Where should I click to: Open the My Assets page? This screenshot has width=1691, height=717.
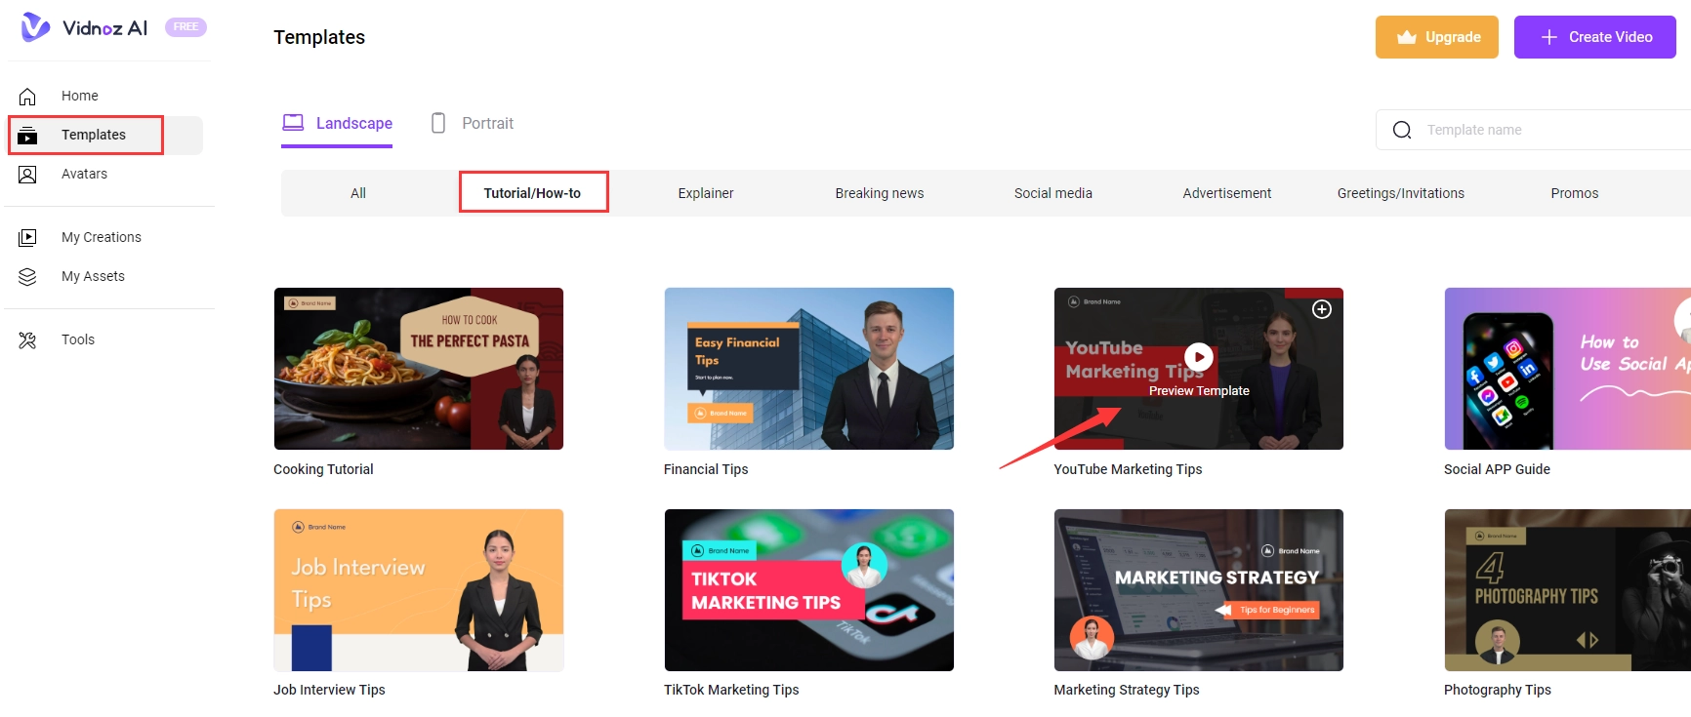[93, 276]
